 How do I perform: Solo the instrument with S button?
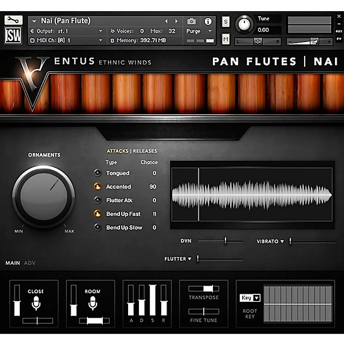click(x=226, y=22)
